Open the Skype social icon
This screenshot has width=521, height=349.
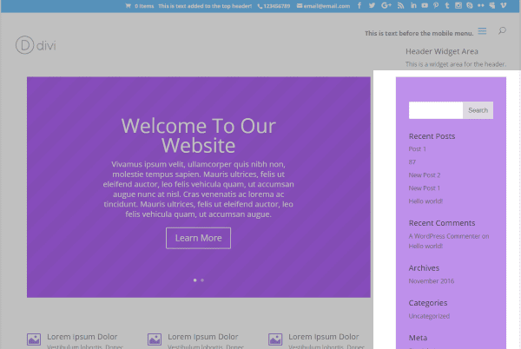470,6
